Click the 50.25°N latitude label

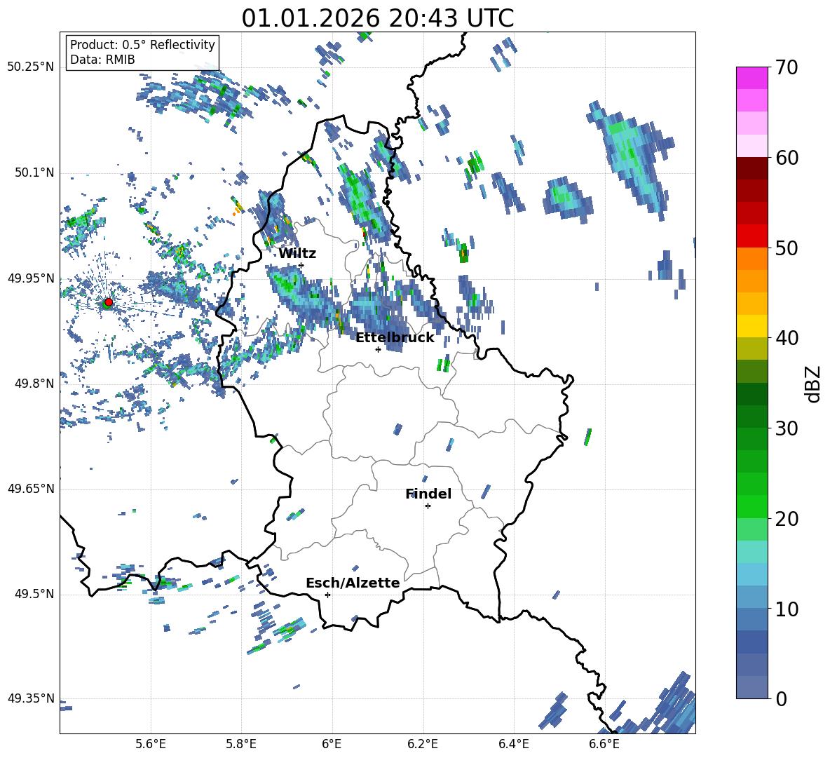pos(31,67)
